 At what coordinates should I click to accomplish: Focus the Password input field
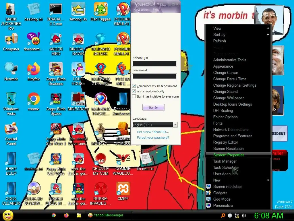(154, 76)
